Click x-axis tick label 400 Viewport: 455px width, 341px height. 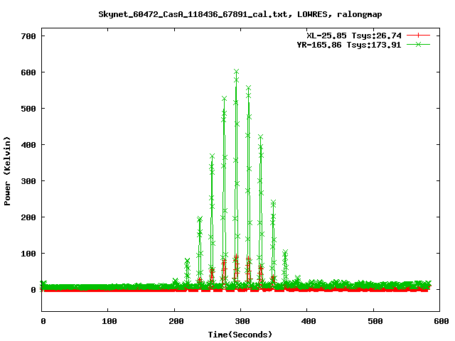309,321
